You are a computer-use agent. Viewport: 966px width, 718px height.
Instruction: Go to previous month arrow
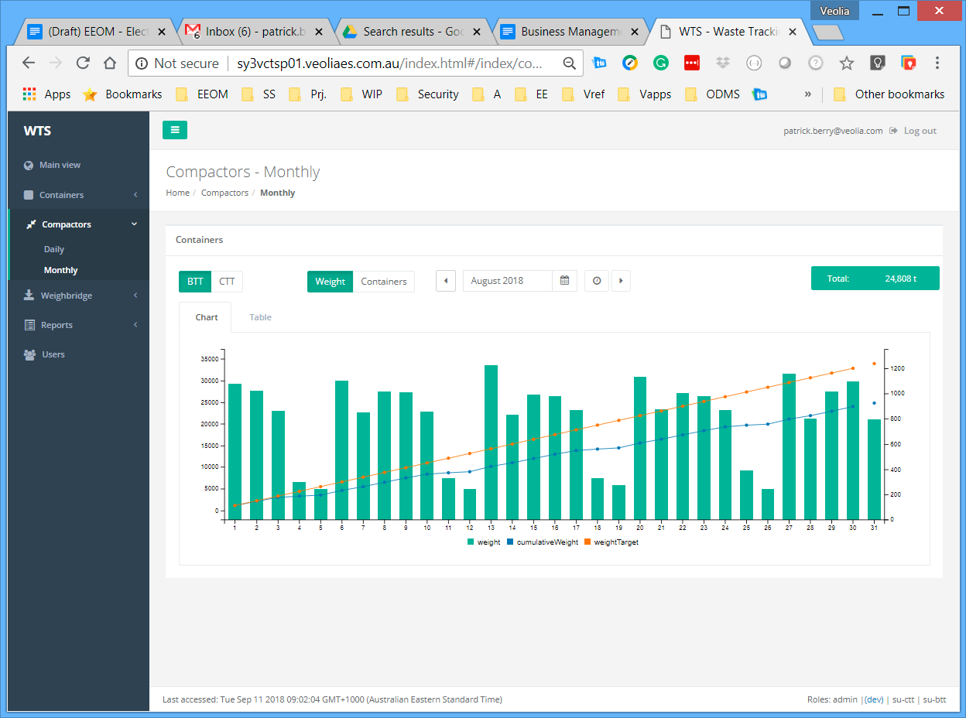coord(446,281)
